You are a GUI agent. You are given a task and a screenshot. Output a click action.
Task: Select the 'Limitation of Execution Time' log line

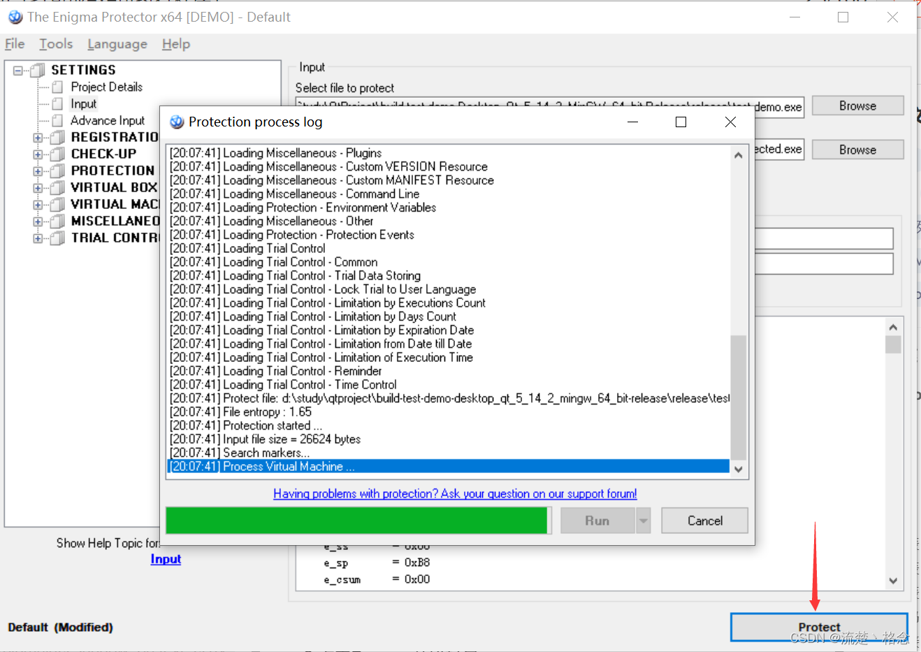coord(449,357)
